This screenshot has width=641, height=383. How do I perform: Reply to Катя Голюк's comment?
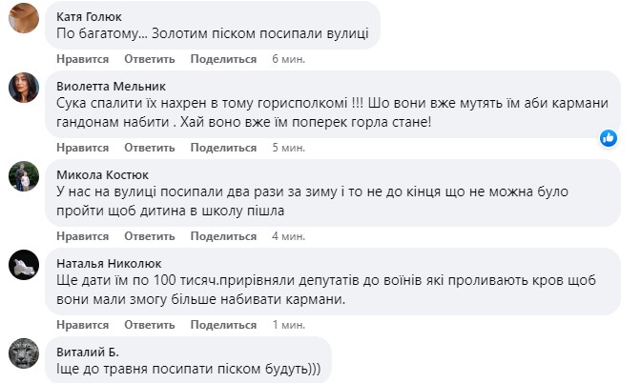pyautogui.click(x=150, y=59)
